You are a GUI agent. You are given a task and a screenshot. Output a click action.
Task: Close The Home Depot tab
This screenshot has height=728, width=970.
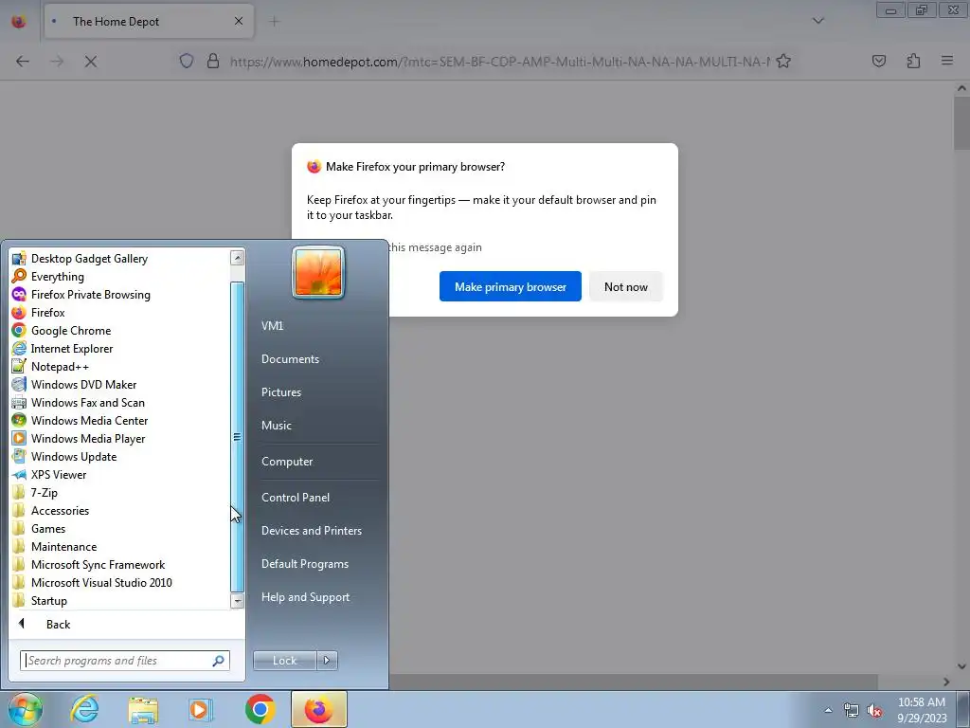239,22
